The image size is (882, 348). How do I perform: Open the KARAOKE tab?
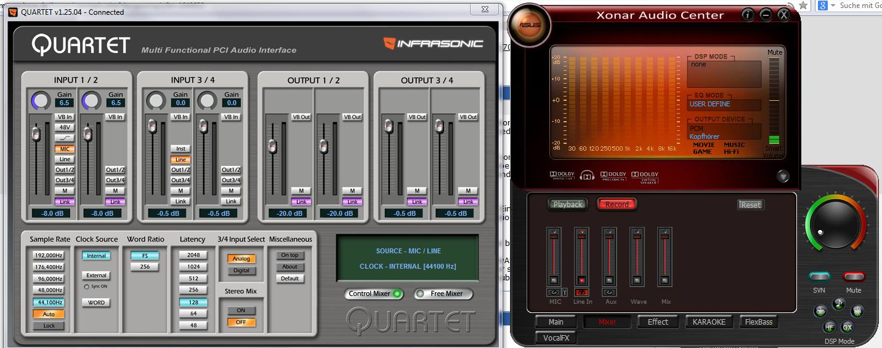tap(709, 322)
